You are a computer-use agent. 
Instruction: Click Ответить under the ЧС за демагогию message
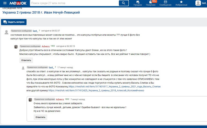[40, 117]
